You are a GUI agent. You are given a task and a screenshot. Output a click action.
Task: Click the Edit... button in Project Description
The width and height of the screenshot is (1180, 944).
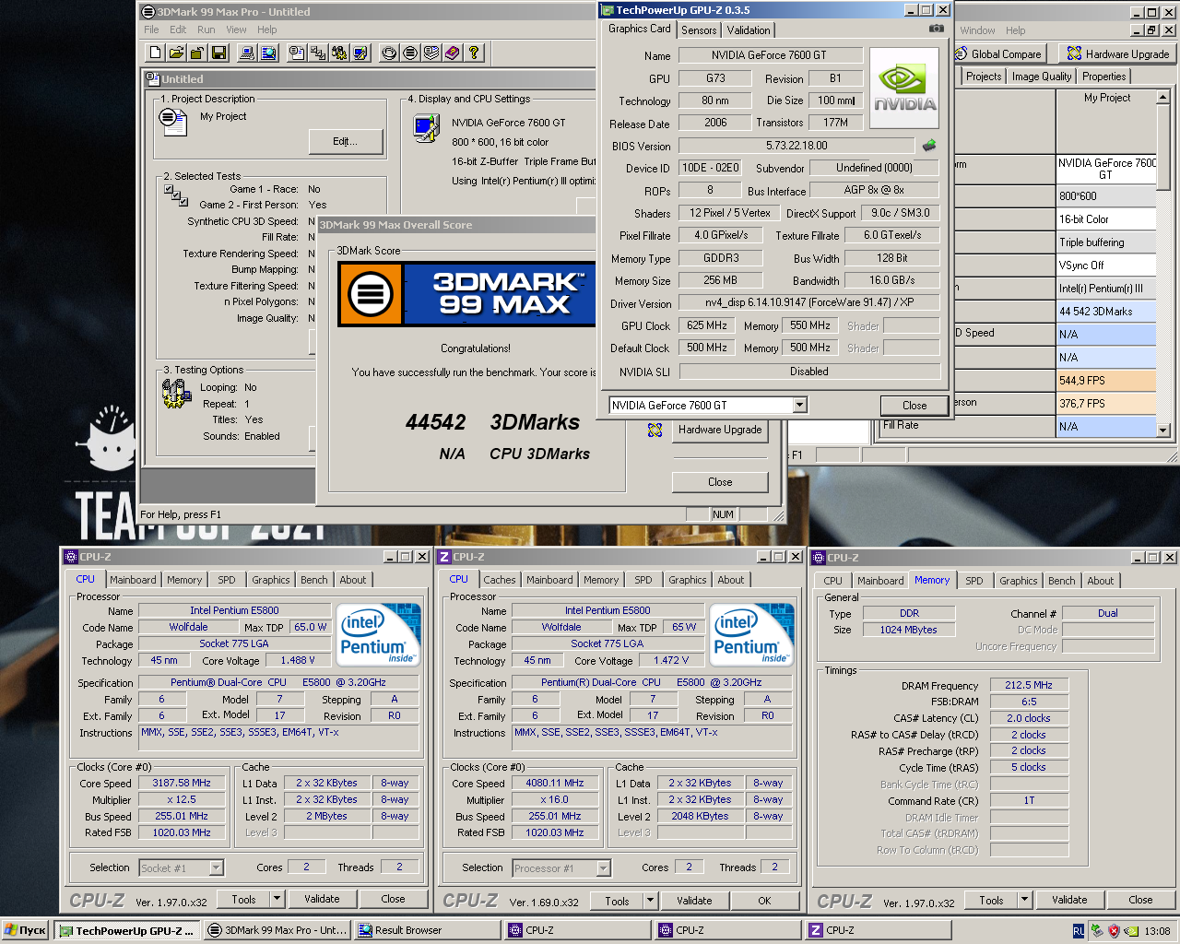click(346, 141)
